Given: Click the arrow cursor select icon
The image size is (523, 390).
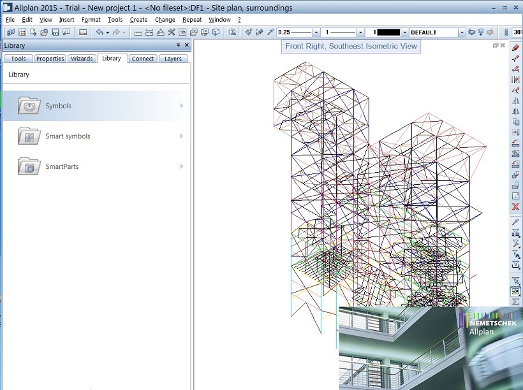Looking at the screenshot, I should click(x=515, y=281).
